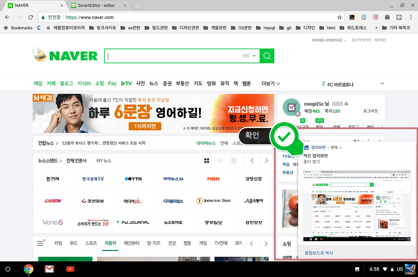Open the MY 뉴스 tab
Image resolution: width=418 pixels, height=277 pixels.
104,160
